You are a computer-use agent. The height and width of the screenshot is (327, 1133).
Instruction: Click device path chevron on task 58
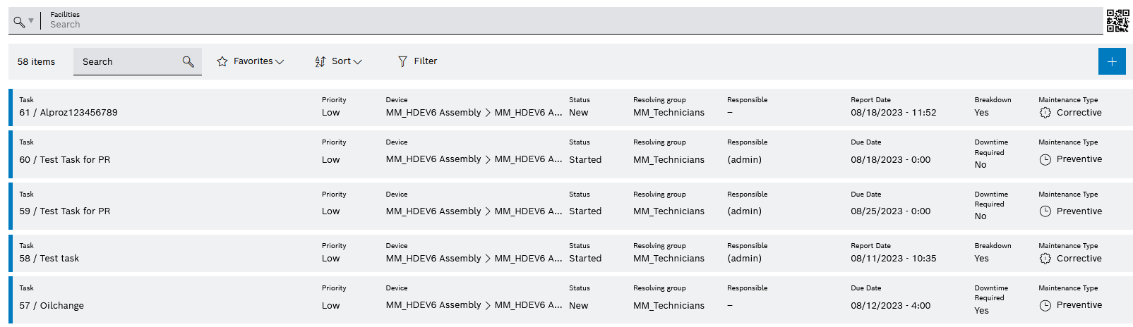tap(488, 259)
